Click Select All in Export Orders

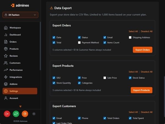[133, 31]
